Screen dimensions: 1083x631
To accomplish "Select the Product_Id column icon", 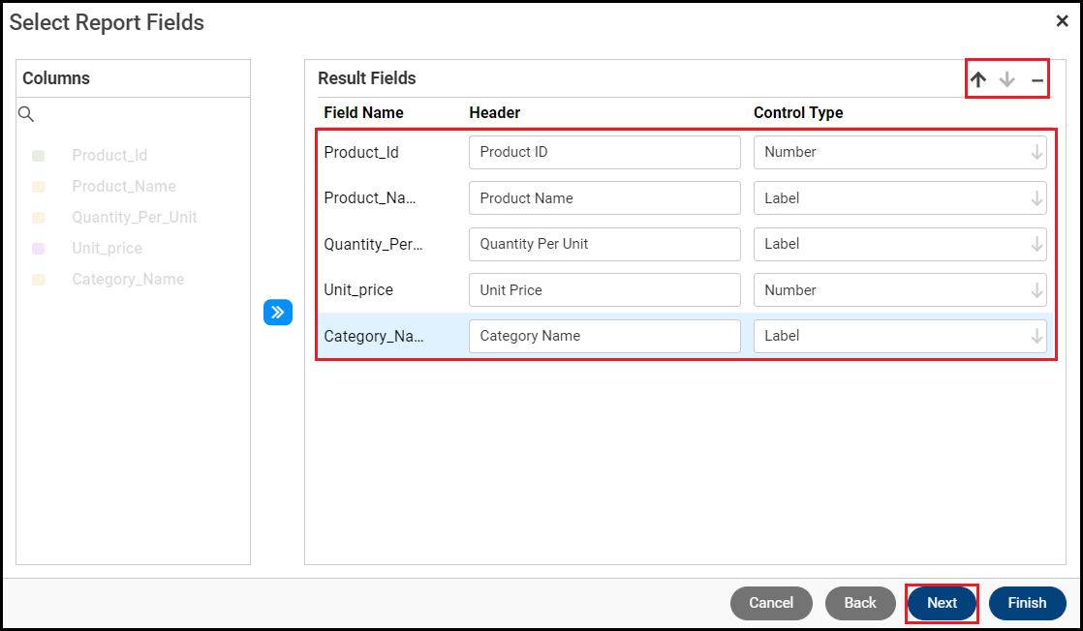I will click(39, 155).
